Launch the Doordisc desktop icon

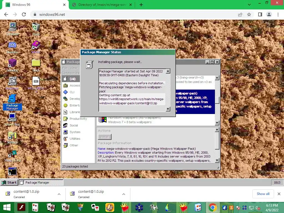12,47
